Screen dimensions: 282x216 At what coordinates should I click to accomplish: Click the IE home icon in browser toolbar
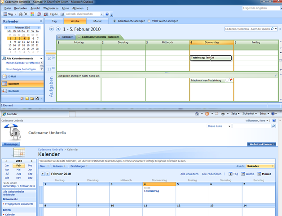point(197,113)
